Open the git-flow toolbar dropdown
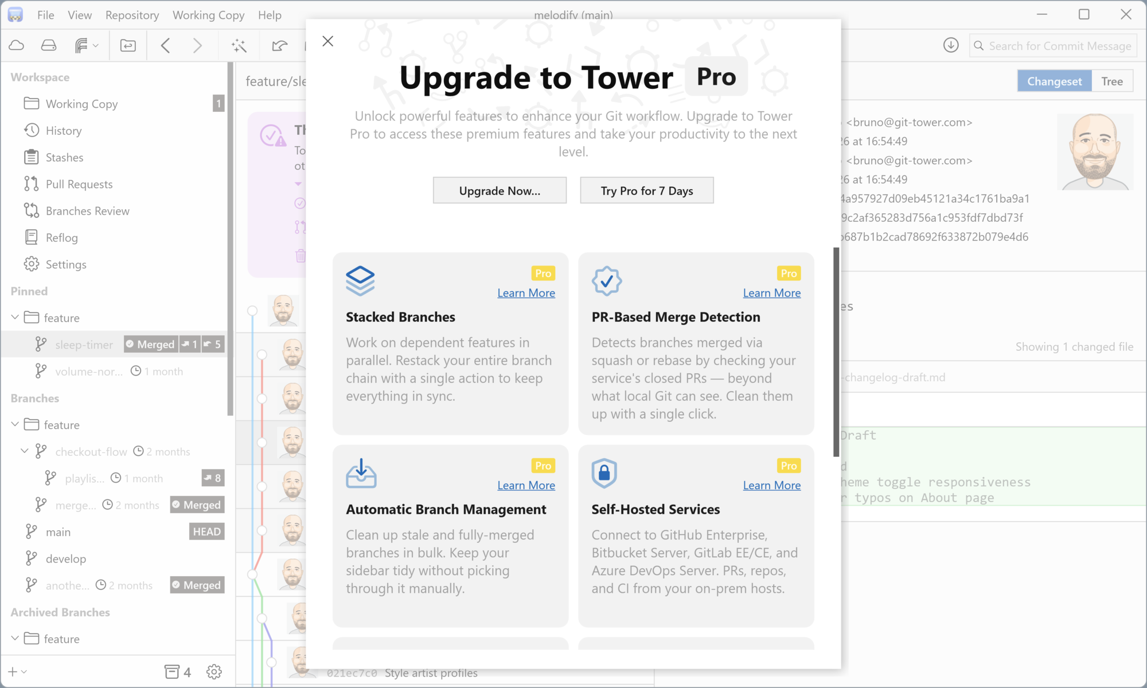 click(x=87, y=45)
